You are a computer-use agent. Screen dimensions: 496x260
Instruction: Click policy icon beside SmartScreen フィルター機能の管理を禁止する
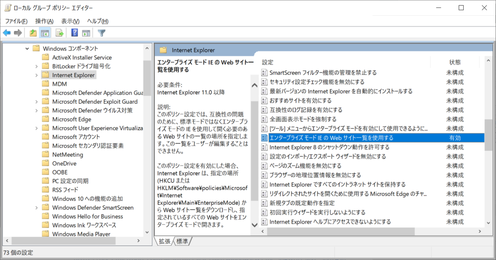click(265, 72)
